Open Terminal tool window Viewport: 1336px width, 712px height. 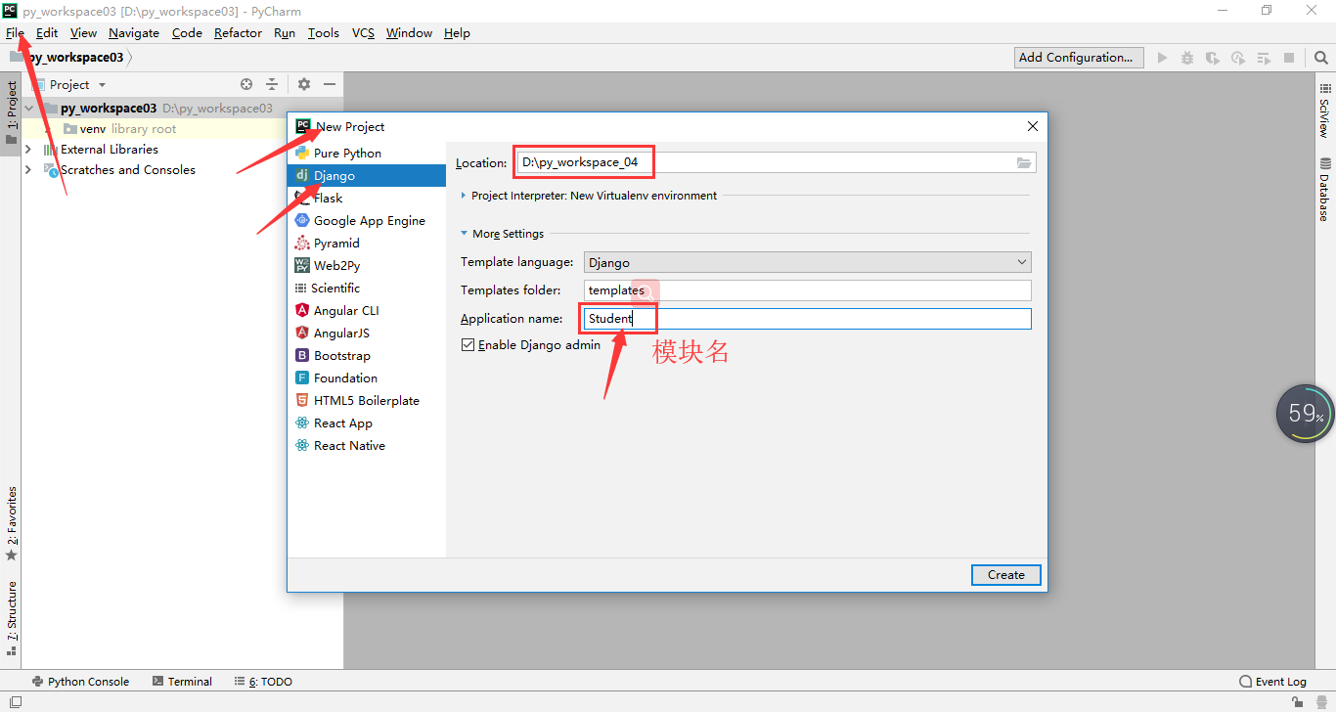(x=182, y=682)
